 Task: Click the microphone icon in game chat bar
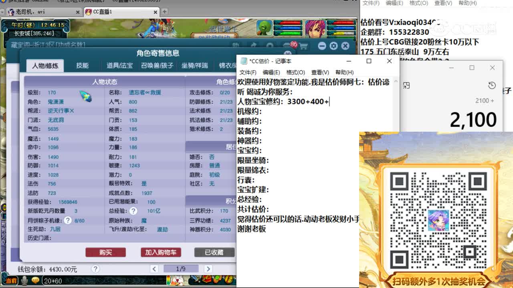(x=25, y=281)
